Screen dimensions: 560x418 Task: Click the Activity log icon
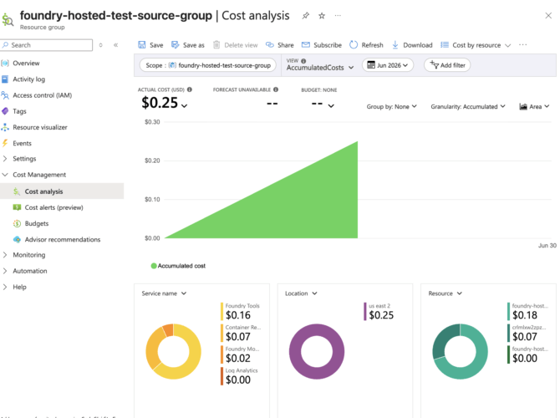(5, 79)
